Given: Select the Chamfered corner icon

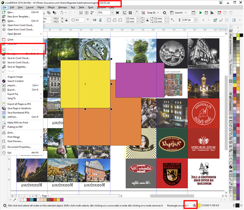Looking at the screenshot, I should pos(120,20).
